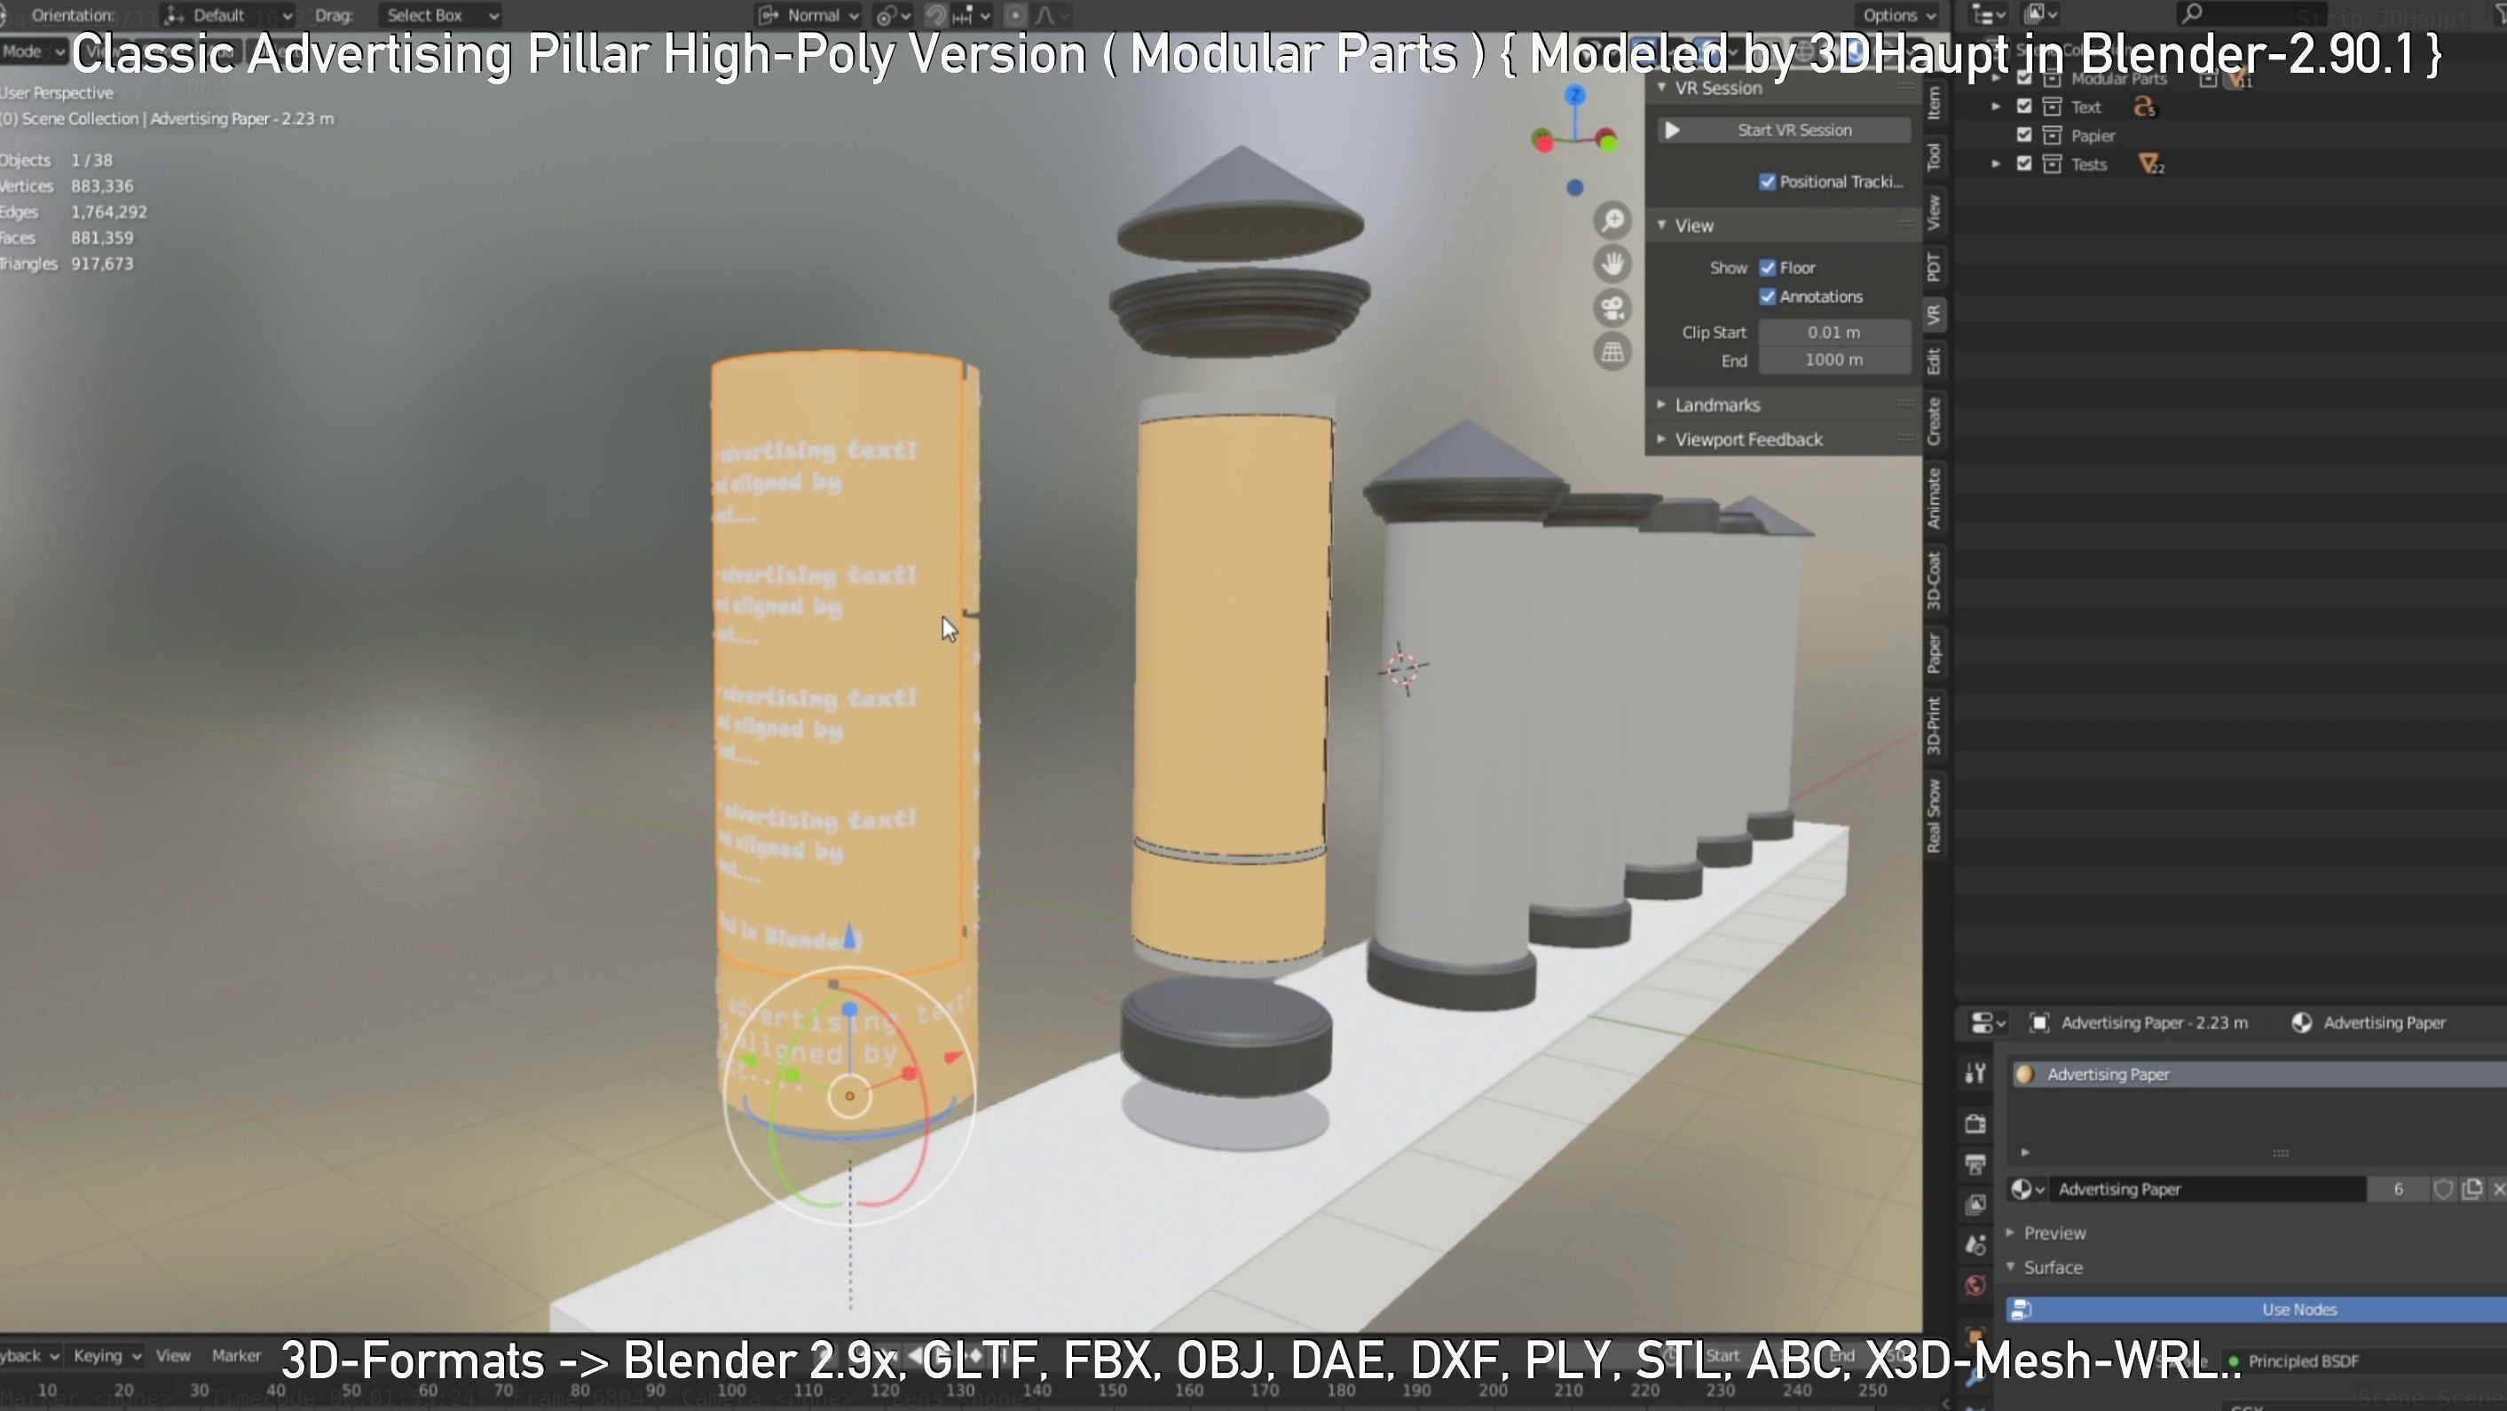The image size is (2507, 1411).
Task: Open the Scene properties icon
Action: [1975, 1244]
